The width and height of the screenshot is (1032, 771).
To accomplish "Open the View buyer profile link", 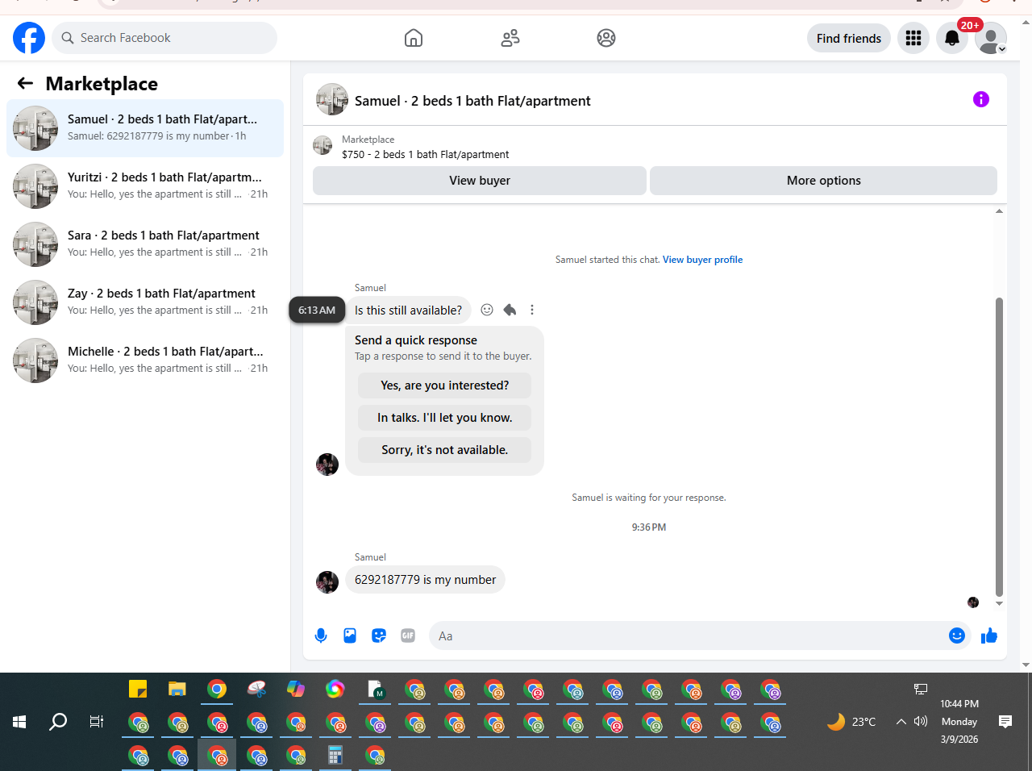I will point(702,260).
